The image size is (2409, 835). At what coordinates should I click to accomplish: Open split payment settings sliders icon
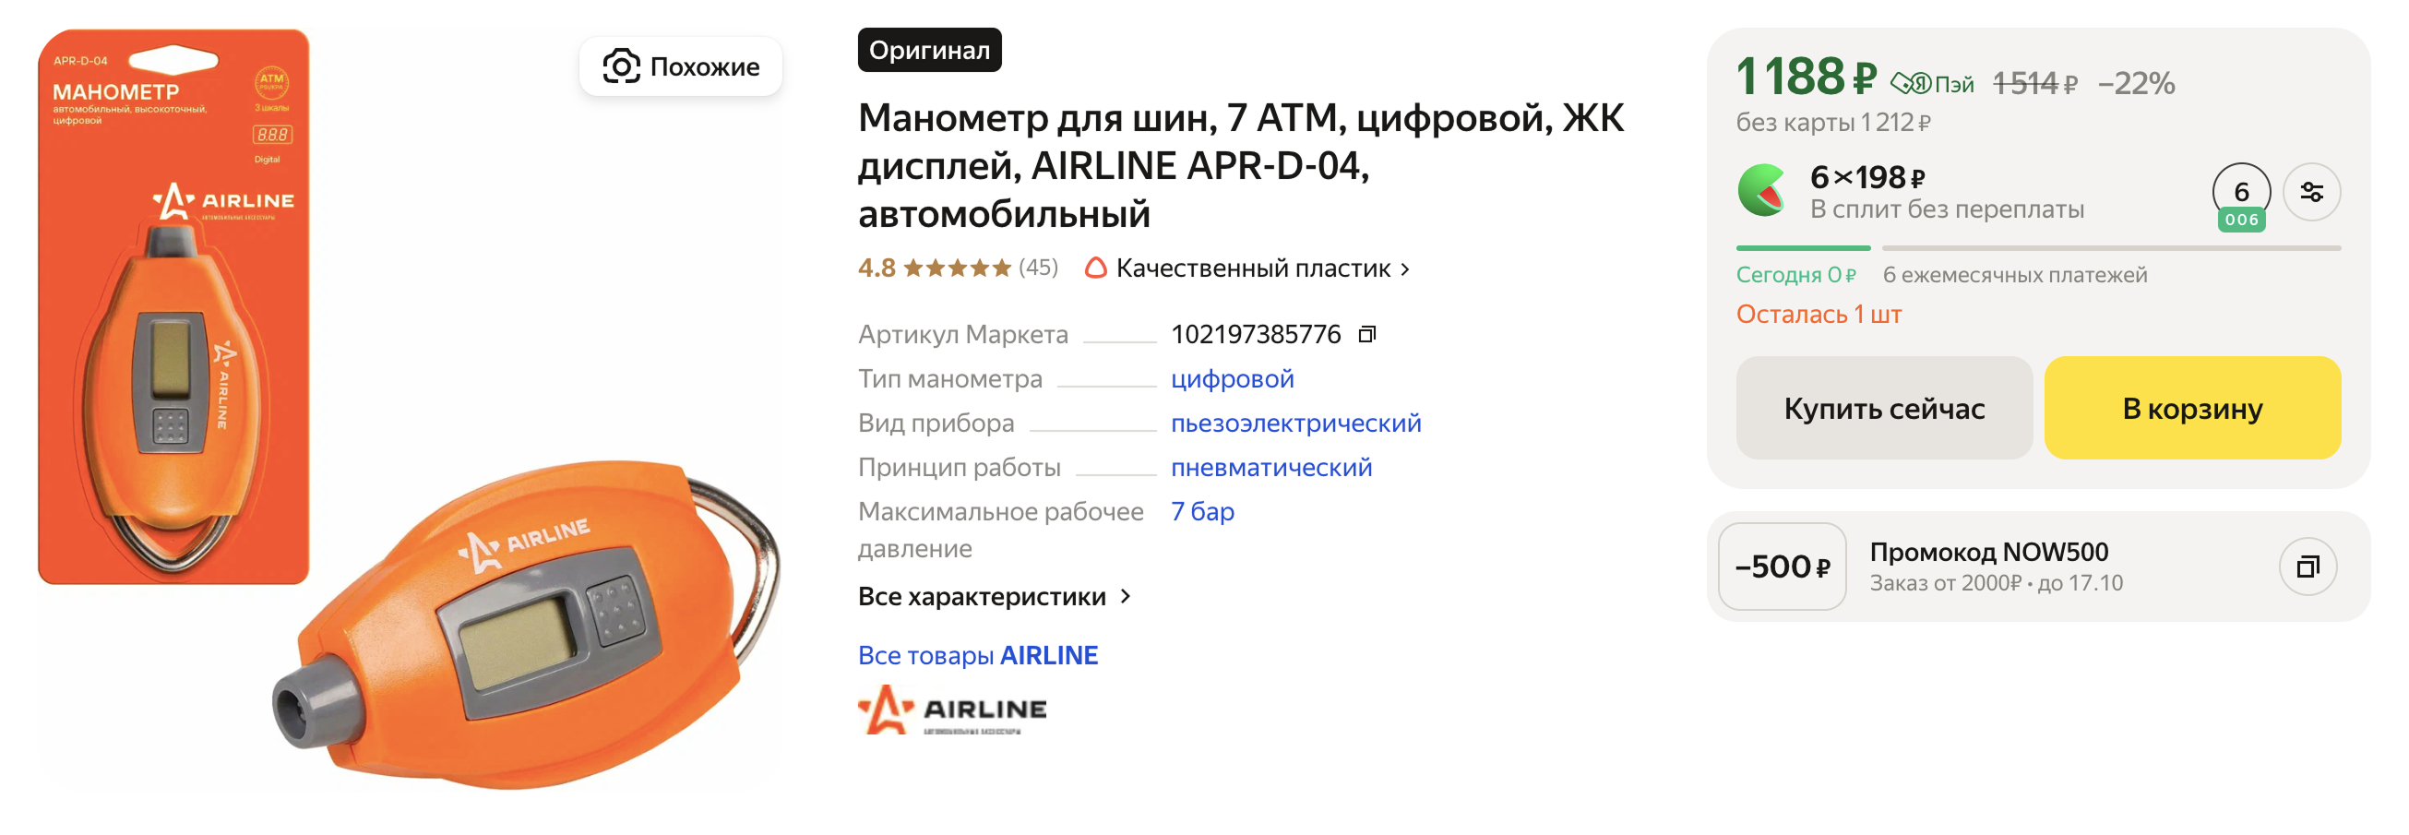point(2311,191)
